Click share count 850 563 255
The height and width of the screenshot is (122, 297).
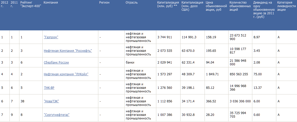point(239,74)
